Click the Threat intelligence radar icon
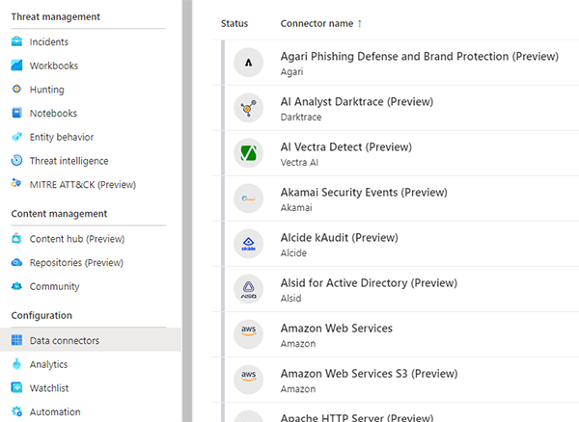579x422 pixels. 16,160
